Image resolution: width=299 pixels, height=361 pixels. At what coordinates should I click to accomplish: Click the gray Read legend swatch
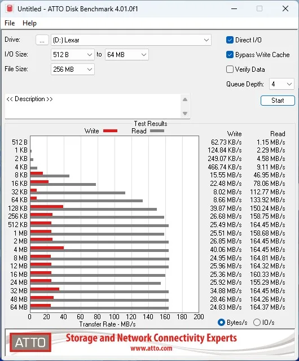[157, 131]
